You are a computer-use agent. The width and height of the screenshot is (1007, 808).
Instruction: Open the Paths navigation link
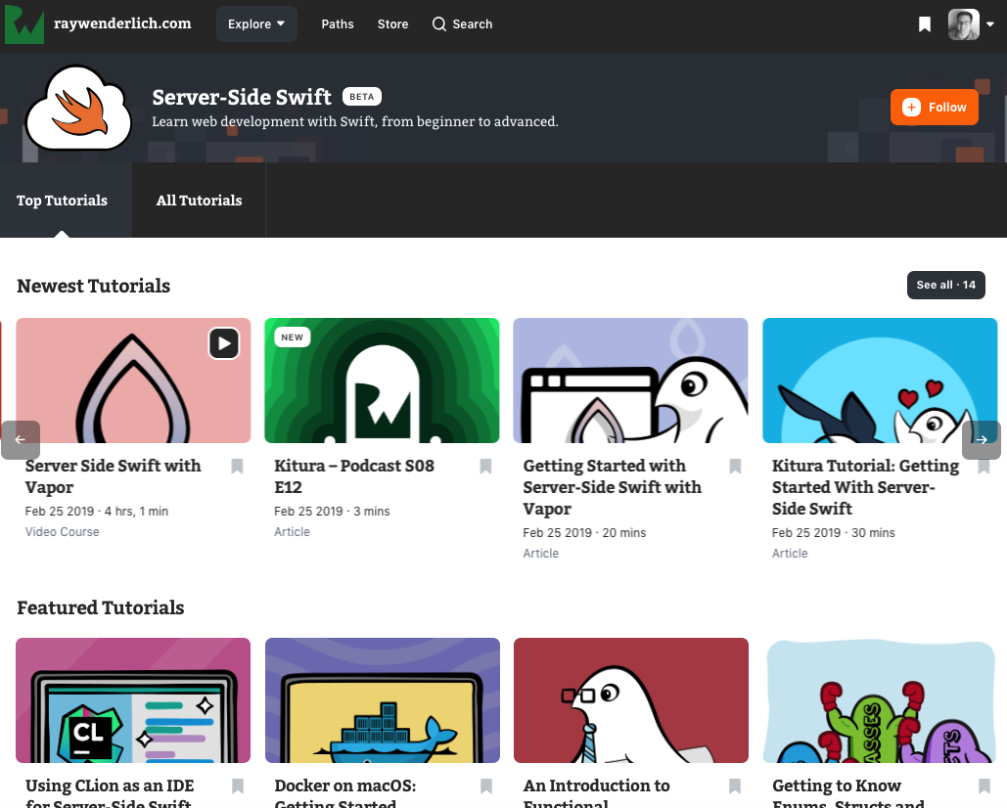(x=338, y=23)
